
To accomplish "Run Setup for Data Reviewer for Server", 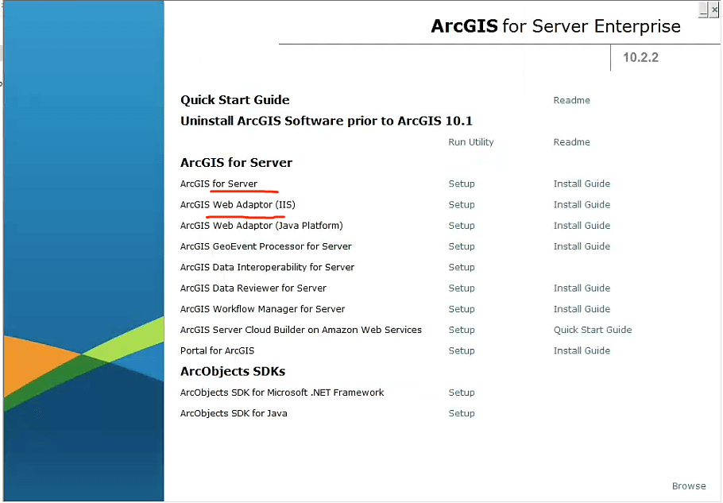I will [x=461, y=288].
